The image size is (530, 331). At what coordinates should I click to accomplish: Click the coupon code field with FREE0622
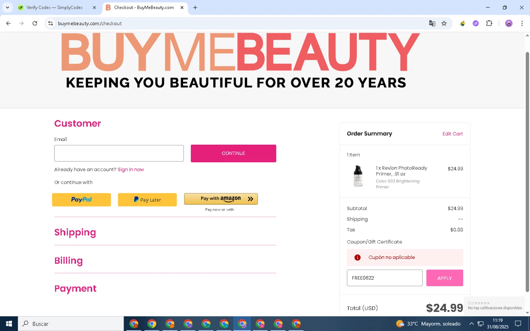(384, 278)
